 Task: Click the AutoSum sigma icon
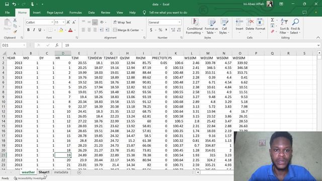tap(272, 20)
